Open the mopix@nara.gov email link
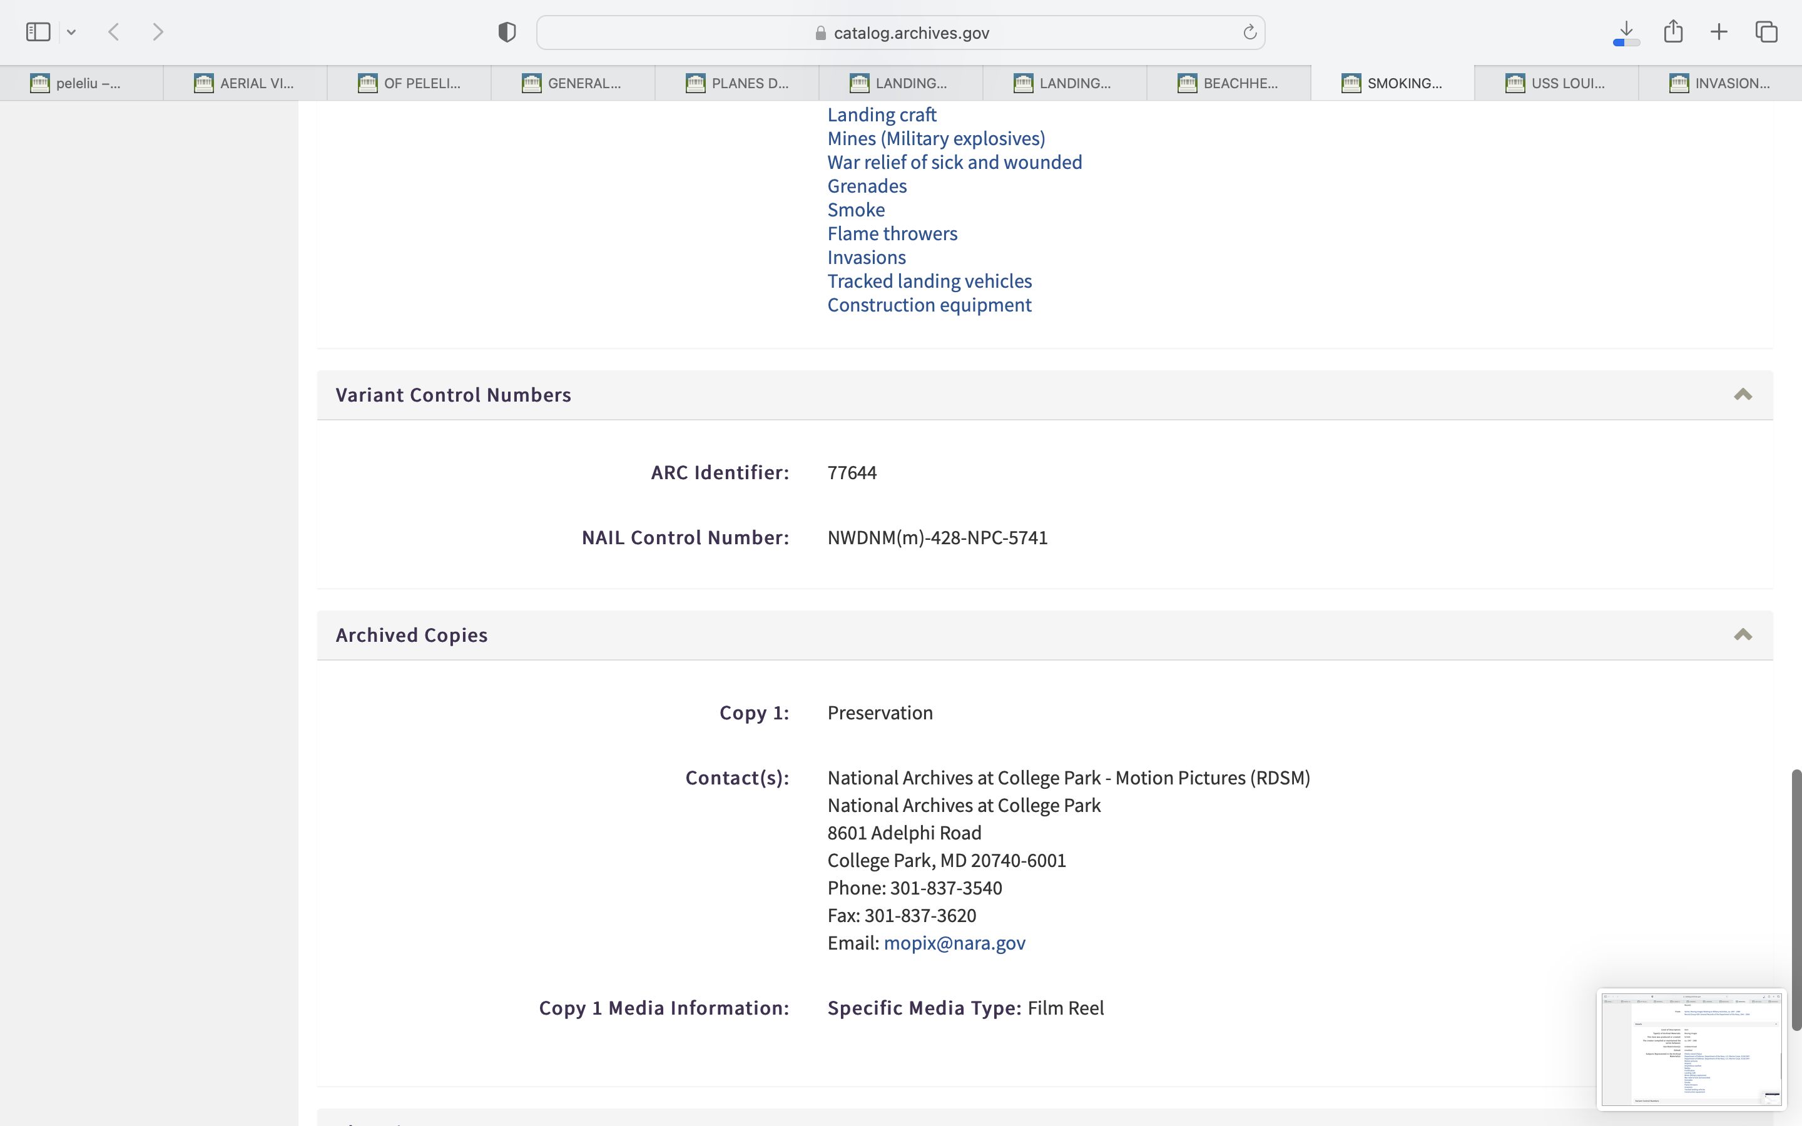 [954, 943]
